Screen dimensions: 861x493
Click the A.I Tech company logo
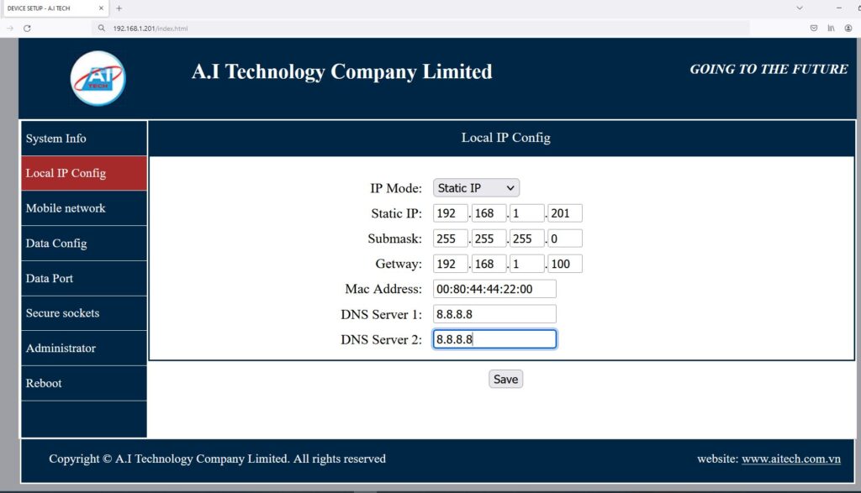click(98, 79)
